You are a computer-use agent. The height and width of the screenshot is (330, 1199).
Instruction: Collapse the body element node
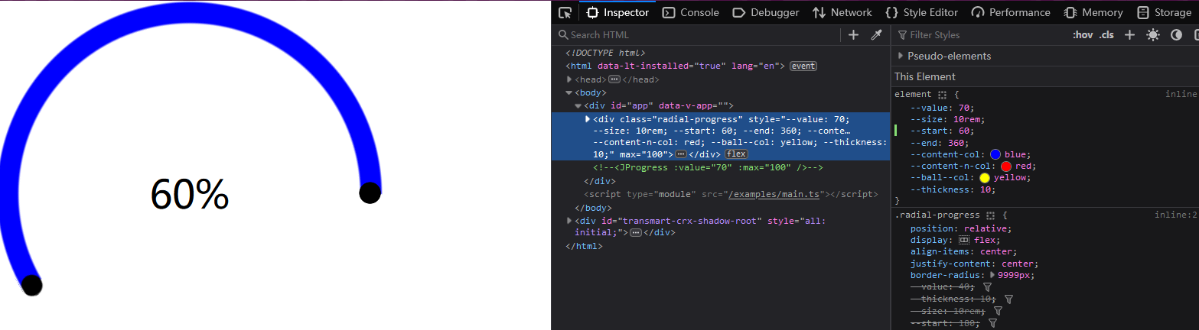click(x=569, y=92)
